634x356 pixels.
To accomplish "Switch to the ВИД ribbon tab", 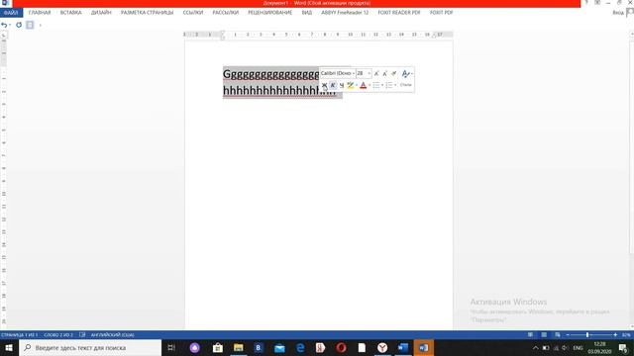I will [306, 13].
